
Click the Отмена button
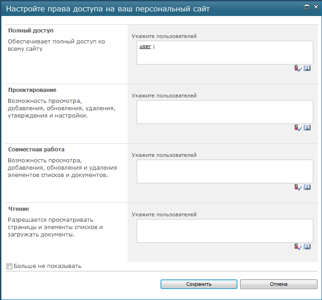279,284
